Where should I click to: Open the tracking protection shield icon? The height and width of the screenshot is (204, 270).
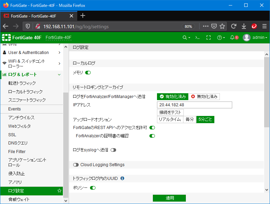[28, 26]
